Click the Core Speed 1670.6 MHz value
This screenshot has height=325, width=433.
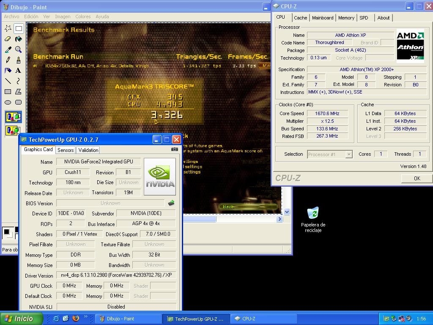pos(327,113)
